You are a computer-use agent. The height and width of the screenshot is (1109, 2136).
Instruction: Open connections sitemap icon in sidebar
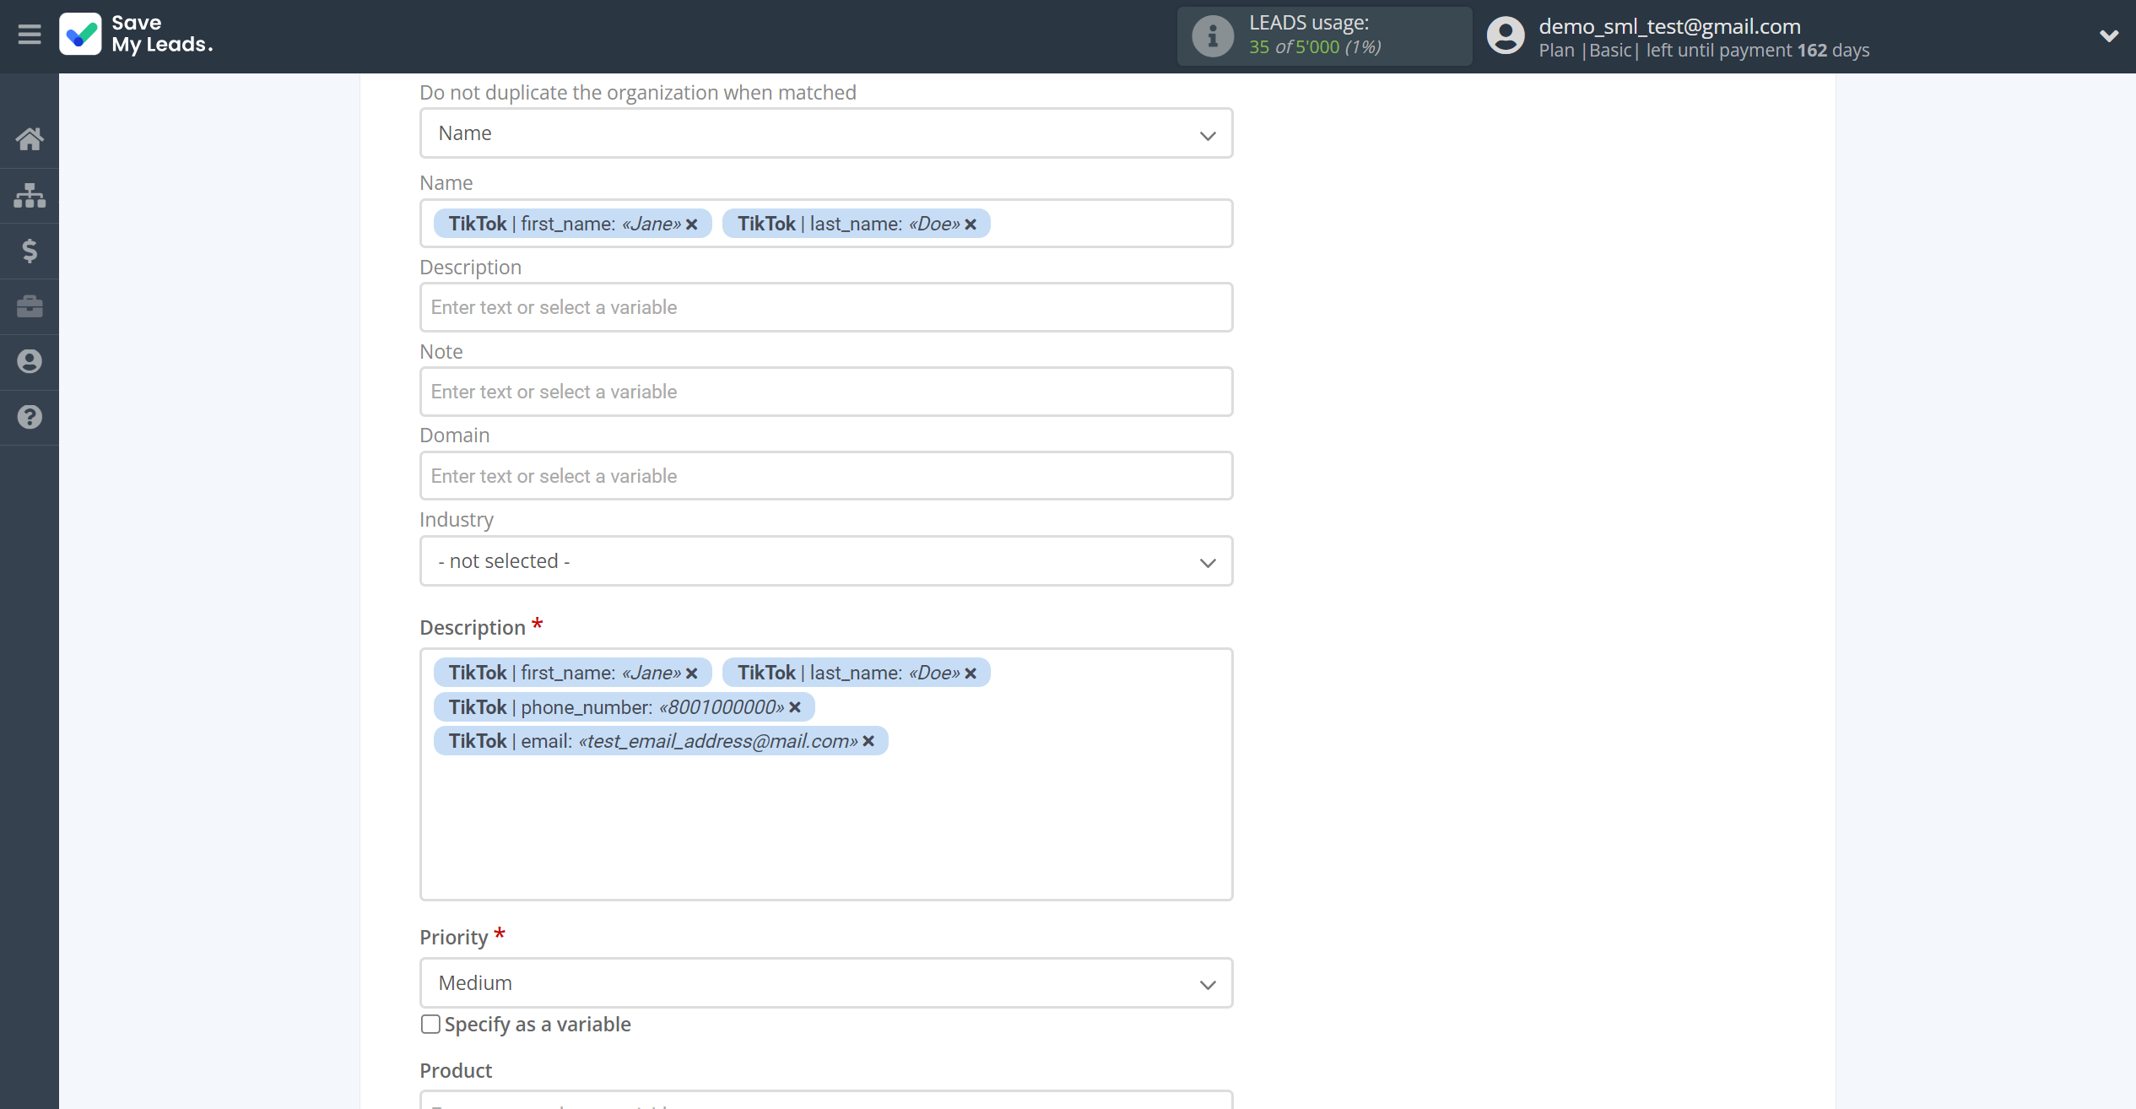(30, 195)
